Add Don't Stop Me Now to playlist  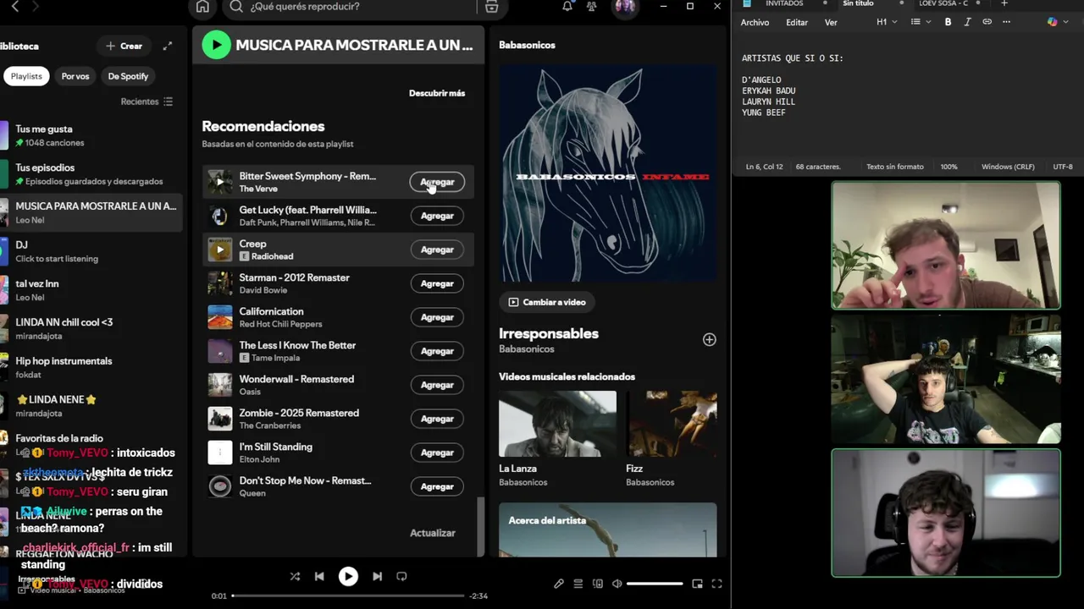437,486
